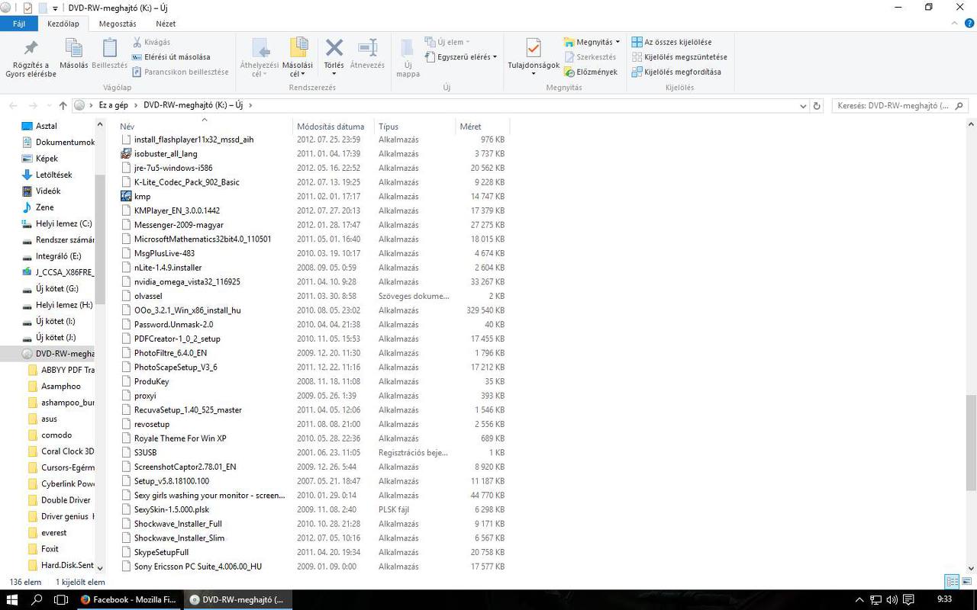Open the Megnyitás dropdown arrow
977x610 pixels.
617,42
